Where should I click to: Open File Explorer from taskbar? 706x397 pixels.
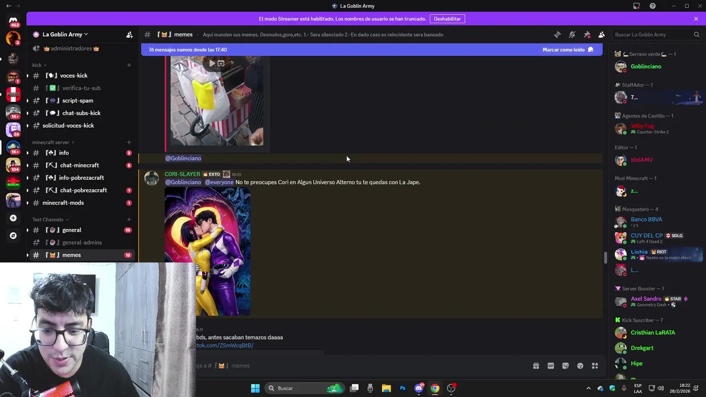tap(386, 388)
